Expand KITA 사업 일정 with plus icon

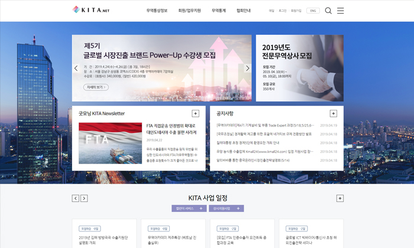pos(339,198)
